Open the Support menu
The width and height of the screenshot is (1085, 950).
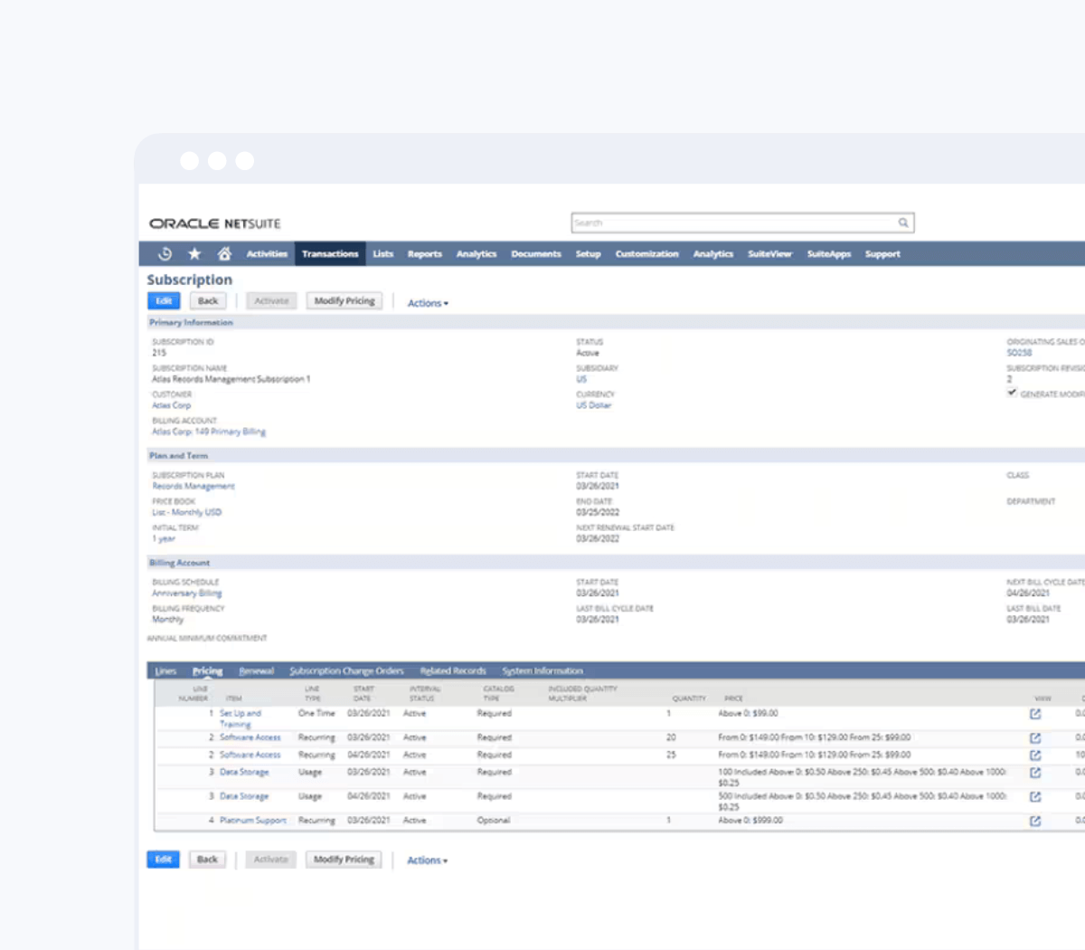click(x=882, y=254)
